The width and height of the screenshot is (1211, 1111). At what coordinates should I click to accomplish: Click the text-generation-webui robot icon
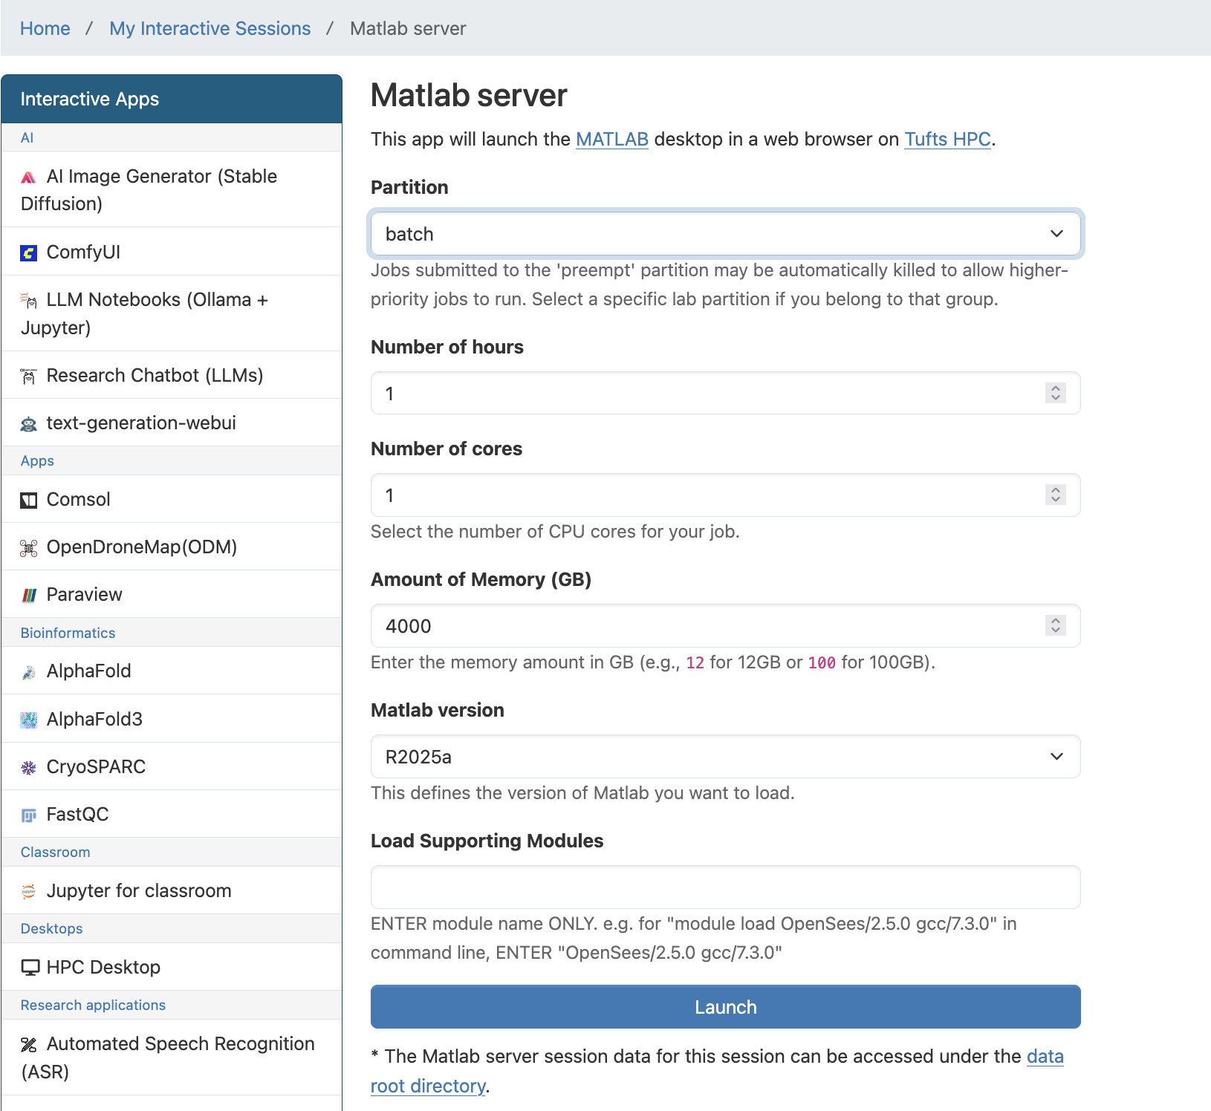pos(28,424)
